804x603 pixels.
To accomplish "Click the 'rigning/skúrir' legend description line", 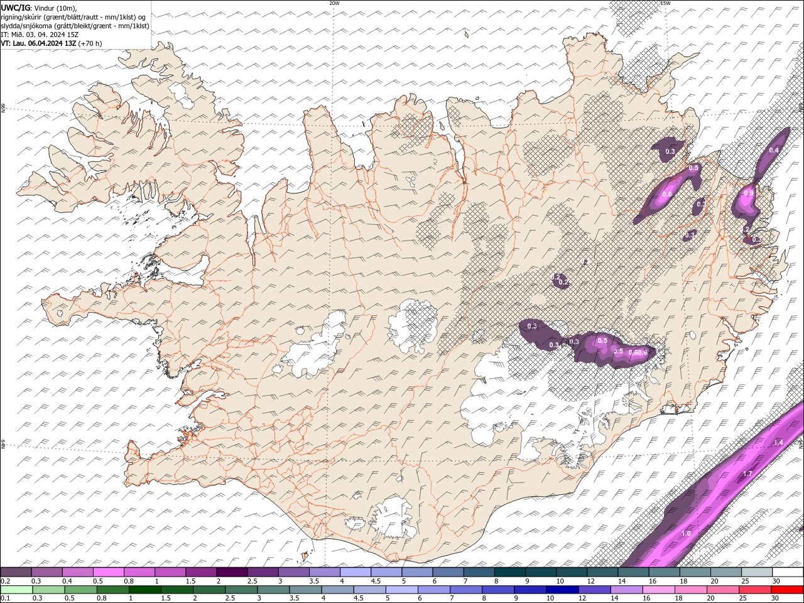I will [x=73, y=17].
